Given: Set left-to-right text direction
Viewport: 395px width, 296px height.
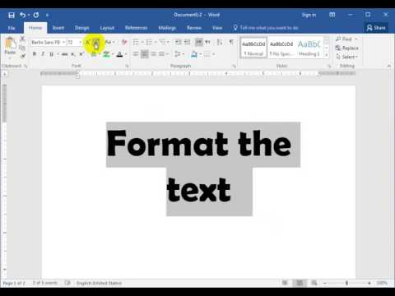Looking at the screenshot, I should tap(198, 42).
